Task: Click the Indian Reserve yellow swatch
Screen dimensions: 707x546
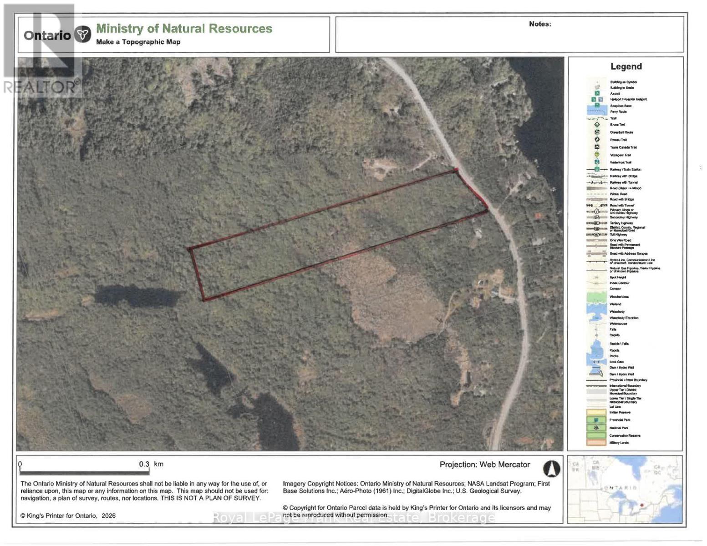Action: pos(596,412)
